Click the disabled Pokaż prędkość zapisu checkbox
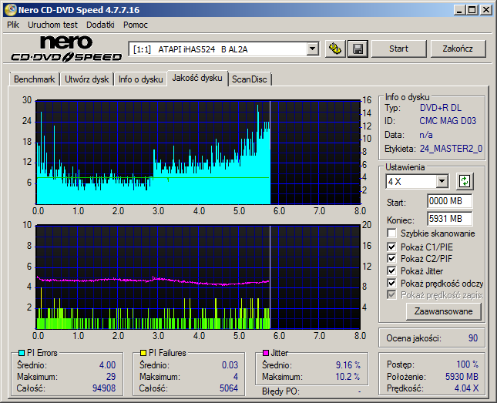497x403 pixels. pos(391,295)
